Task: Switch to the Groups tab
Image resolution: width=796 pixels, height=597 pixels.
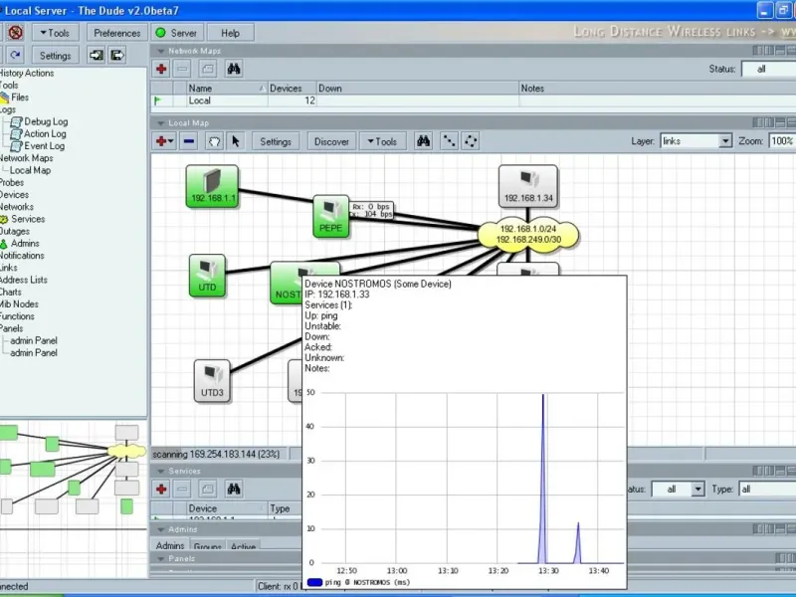Action: (x=208, y=546)
